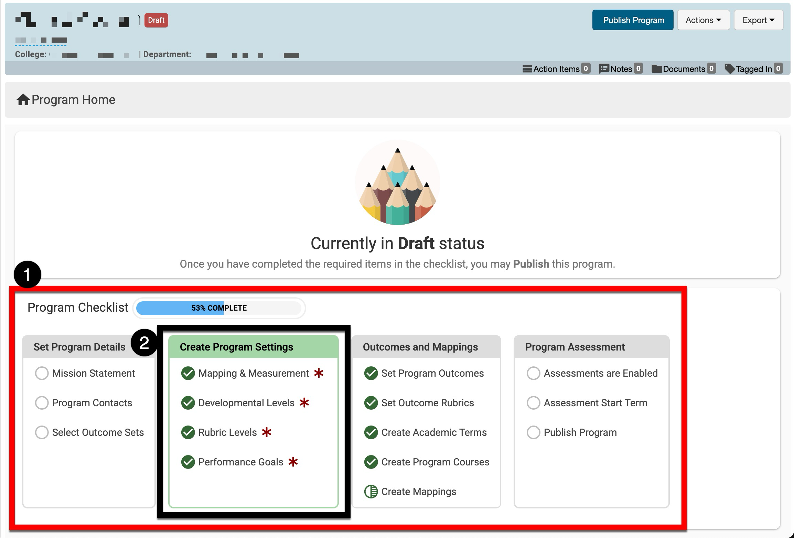The image size is (794, 538).
Task: Click the 53% complete progress bar
Action: click(219, 308)
